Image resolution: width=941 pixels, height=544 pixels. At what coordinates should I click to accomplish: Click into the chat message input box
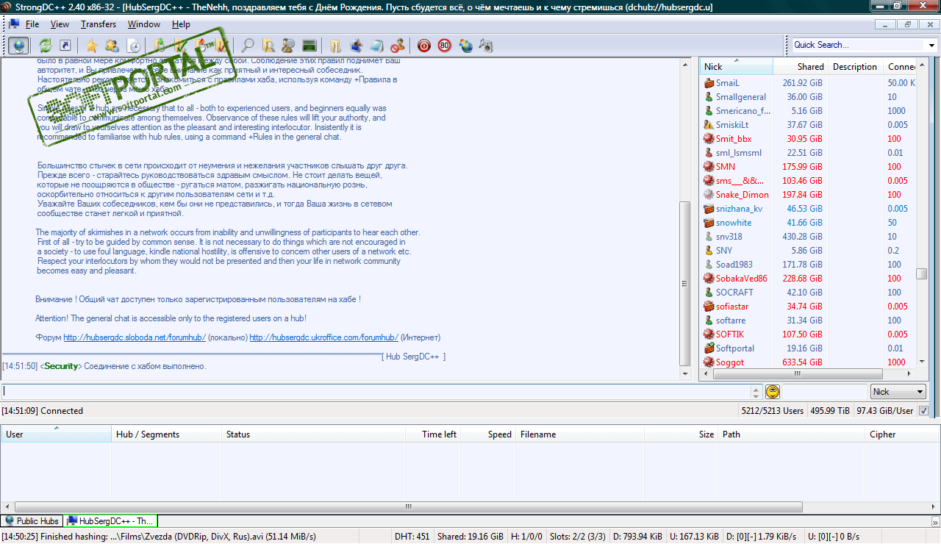pos(376,392)
